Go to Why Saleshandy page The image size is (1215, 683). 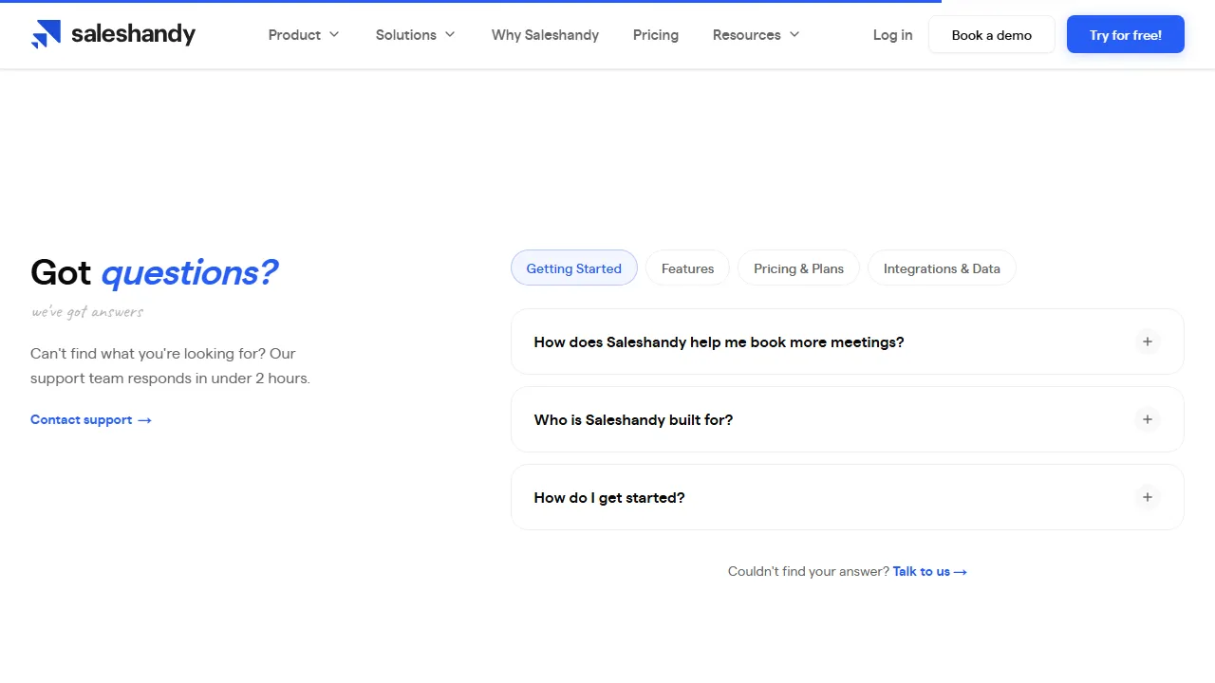pyautogui.click(x=545, y=35)
